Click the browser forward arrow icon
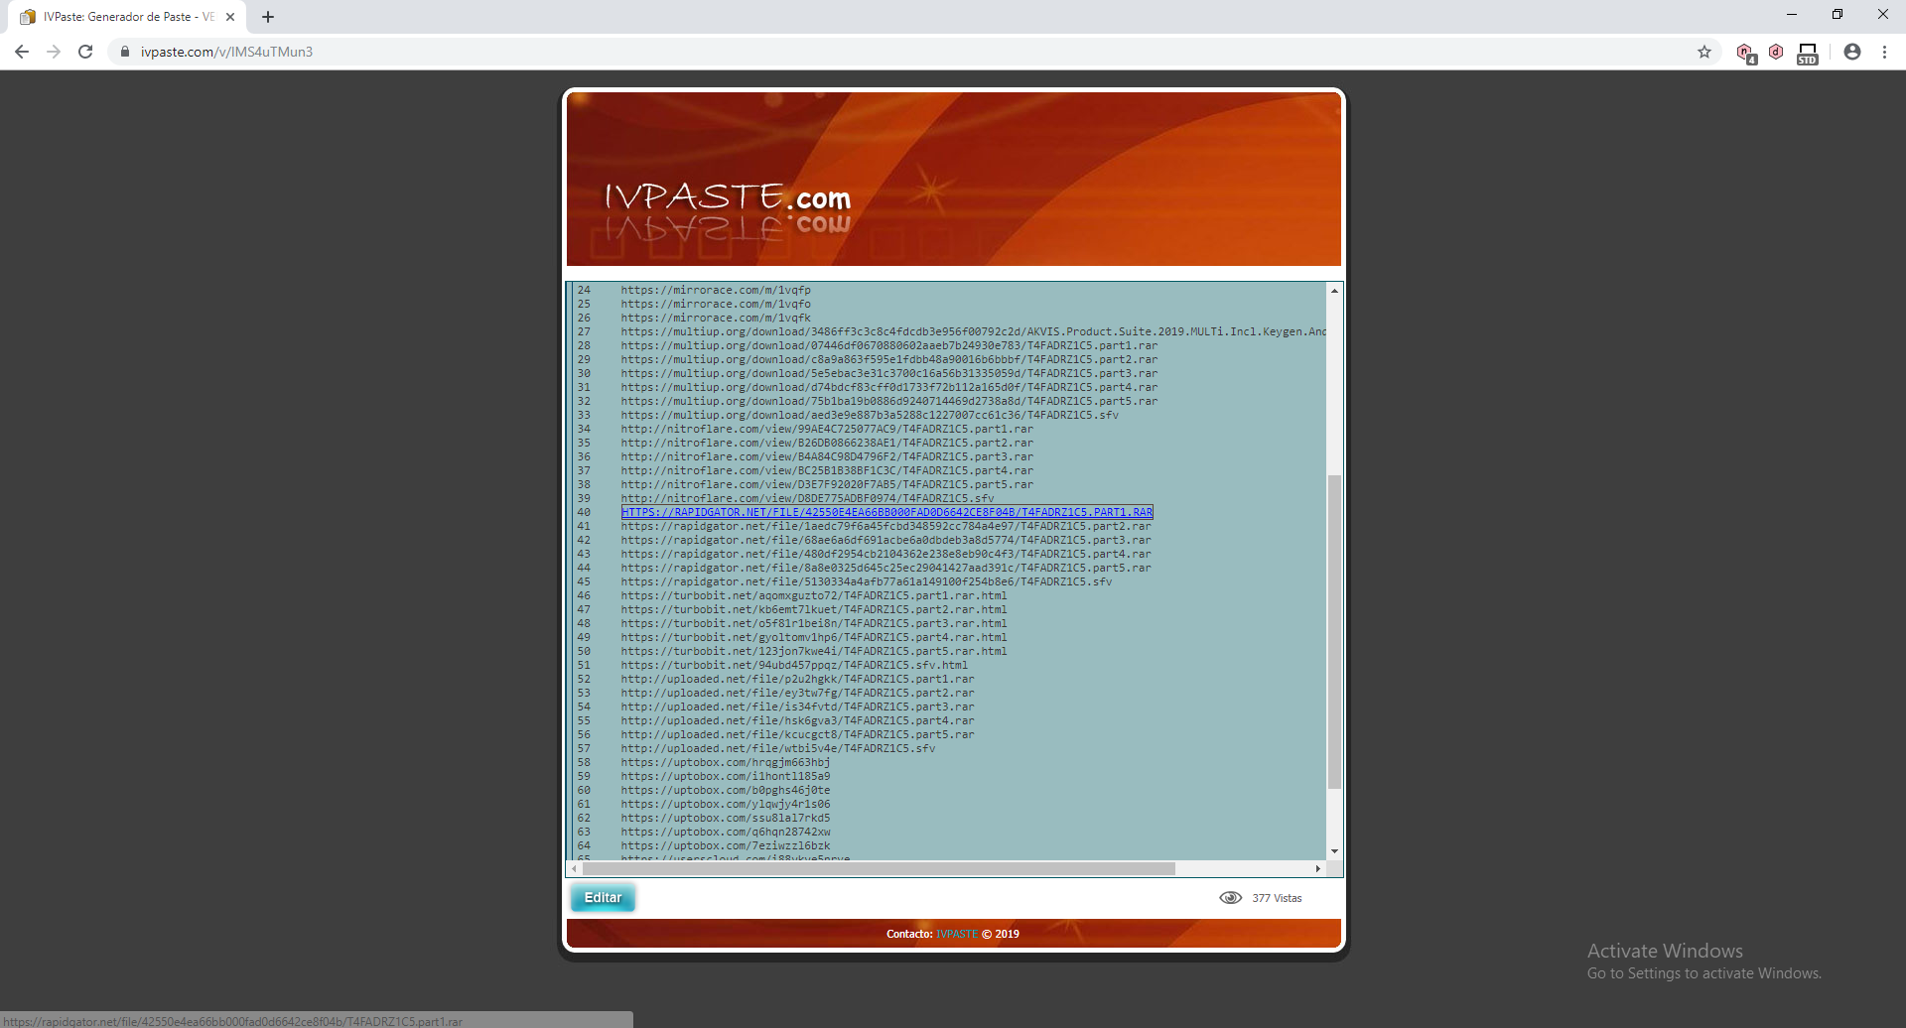The height and width of the screenshot is (1028, 1906). [53, 52]
